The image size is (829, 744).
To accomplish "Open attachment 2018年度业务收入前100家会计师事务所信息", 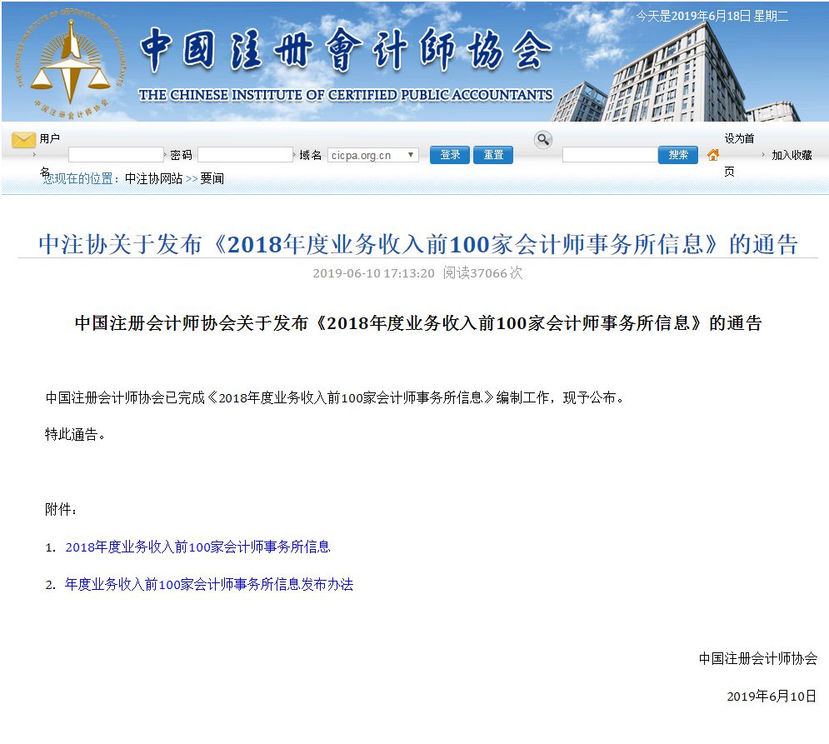I will 197,547.
